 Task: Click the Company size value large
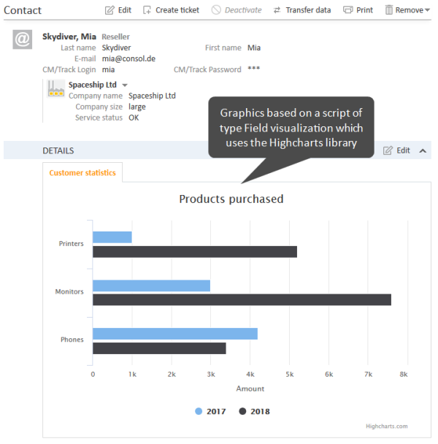point(137,107)
